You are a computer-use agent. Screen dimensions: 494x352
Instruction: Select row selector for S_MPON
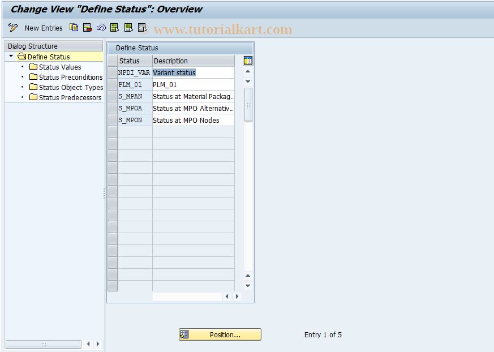coord(113,120)
